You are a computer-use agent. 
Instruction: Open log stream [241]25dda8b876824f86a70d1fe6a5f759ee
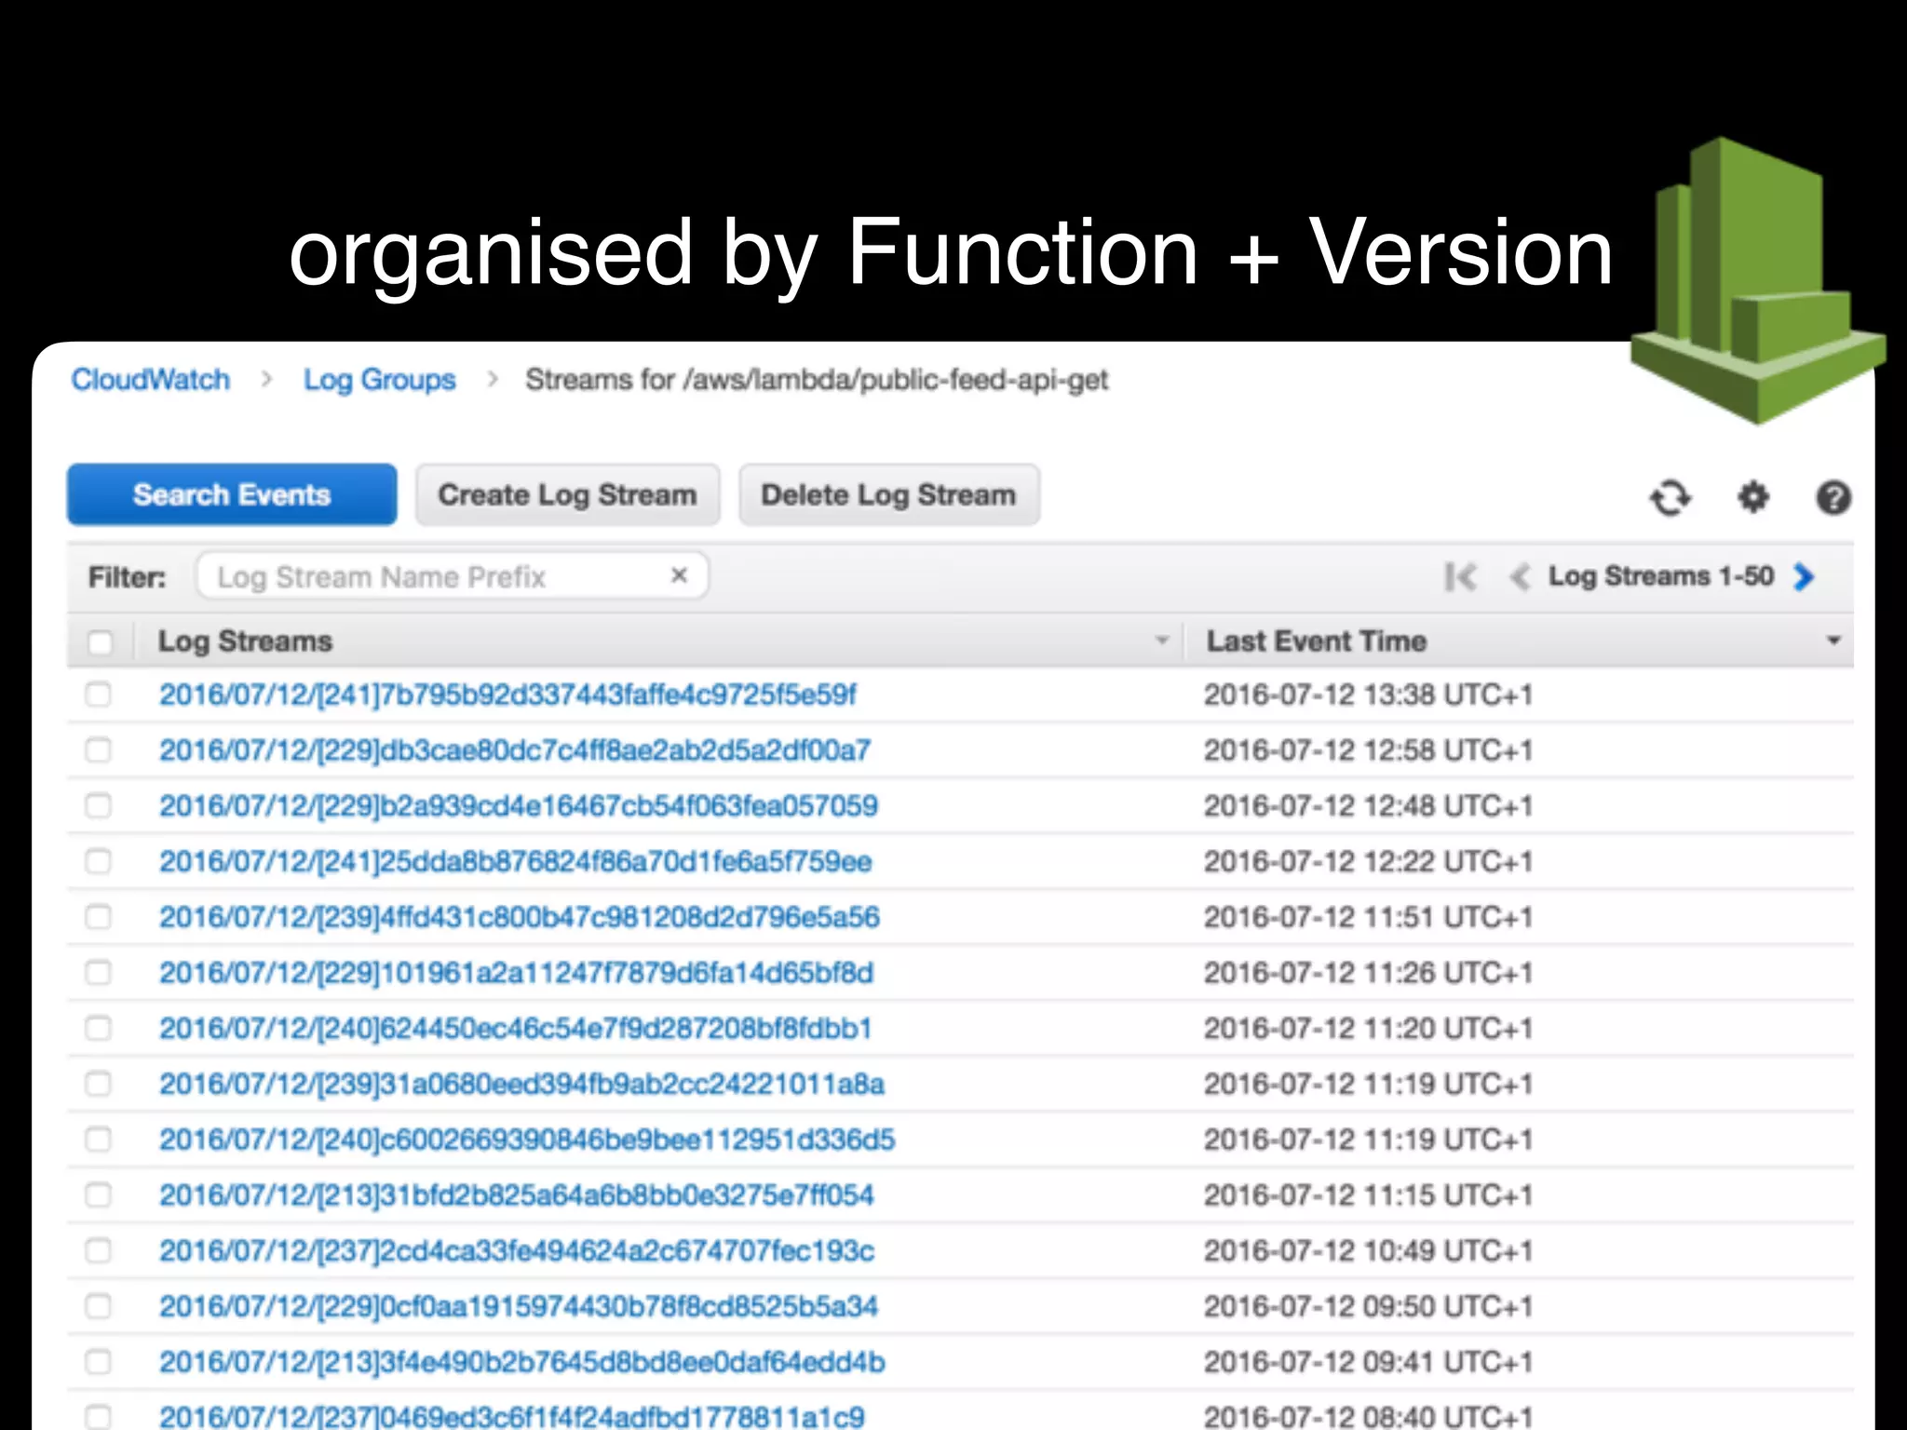516,861
